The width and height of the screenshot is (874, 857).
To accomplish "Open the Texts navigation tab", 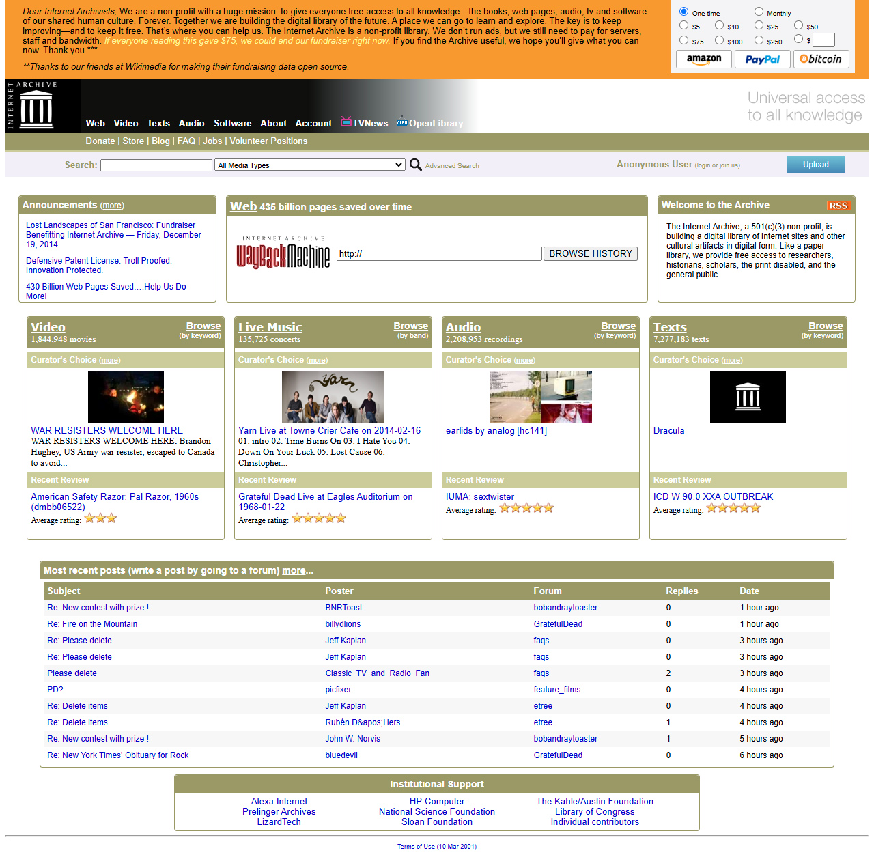I will 158,123.
